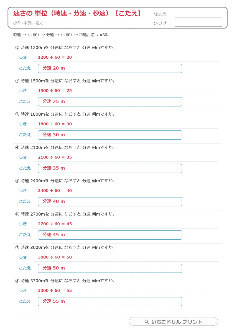
Task: Select answer box 分速 50 m
Action: tap(110, 268)
